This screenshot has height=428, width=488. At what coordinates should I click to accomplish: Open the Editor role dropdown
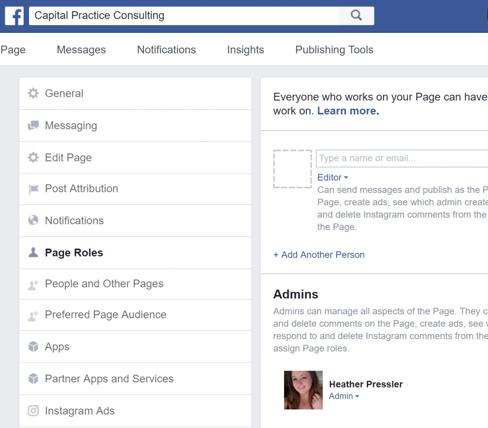coord(332,178)
